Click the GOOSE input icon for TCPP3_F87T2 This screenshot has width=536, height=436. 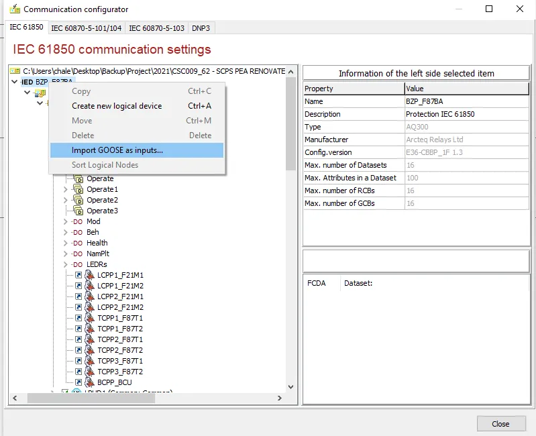coord(90,372)
